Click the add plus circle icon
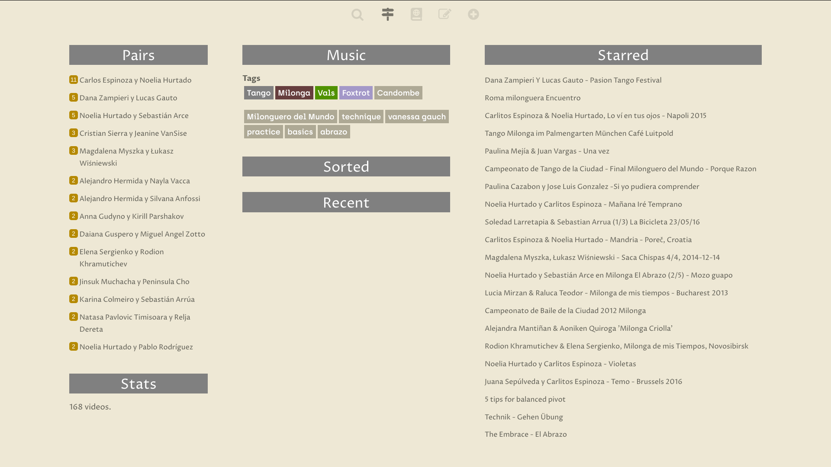831x467 pixels. 473,14
